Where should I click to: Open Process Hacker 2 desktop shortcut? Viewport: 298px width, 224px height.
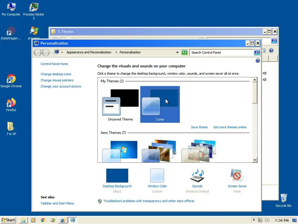tap(34, 11)
